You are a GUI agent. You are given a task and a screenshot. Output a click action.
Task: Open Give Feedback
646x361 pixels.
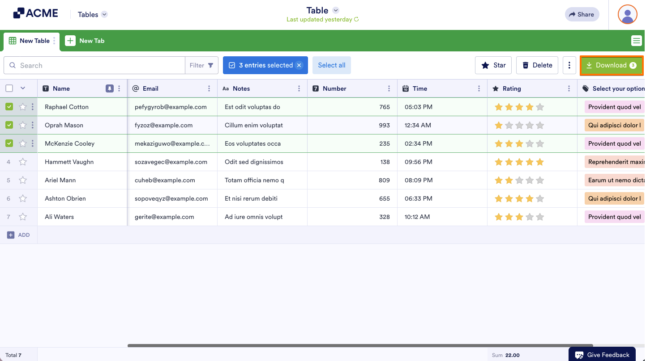click(x=602, y=355)
